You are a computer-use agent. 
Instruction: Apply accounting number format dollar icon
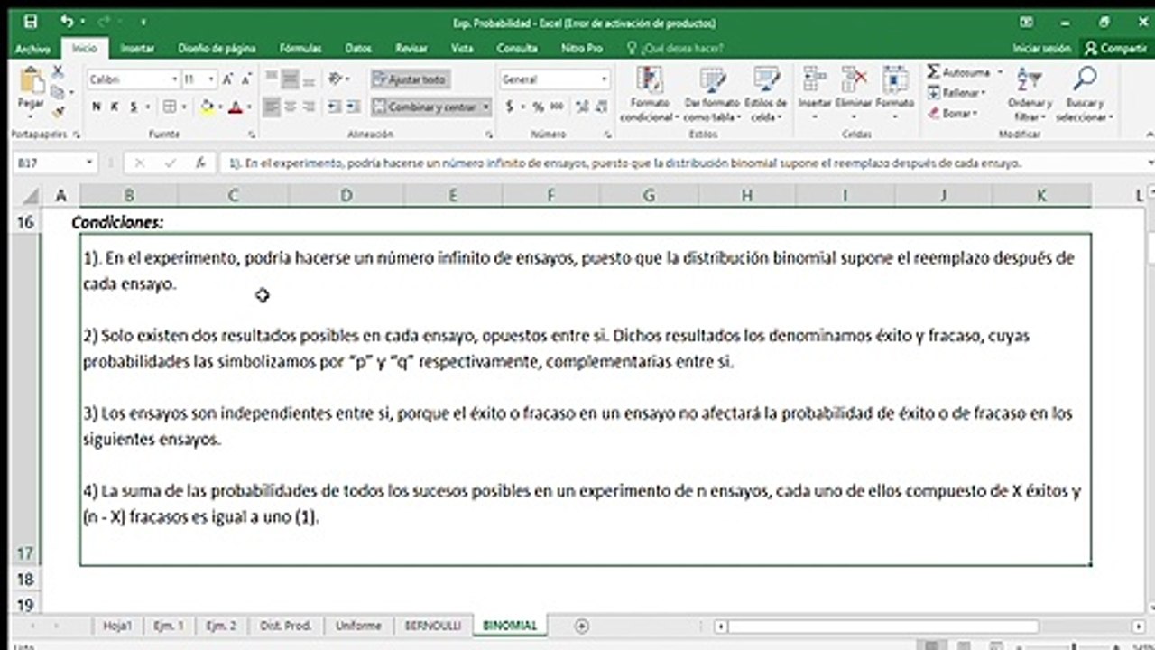(x=510, y=107)
